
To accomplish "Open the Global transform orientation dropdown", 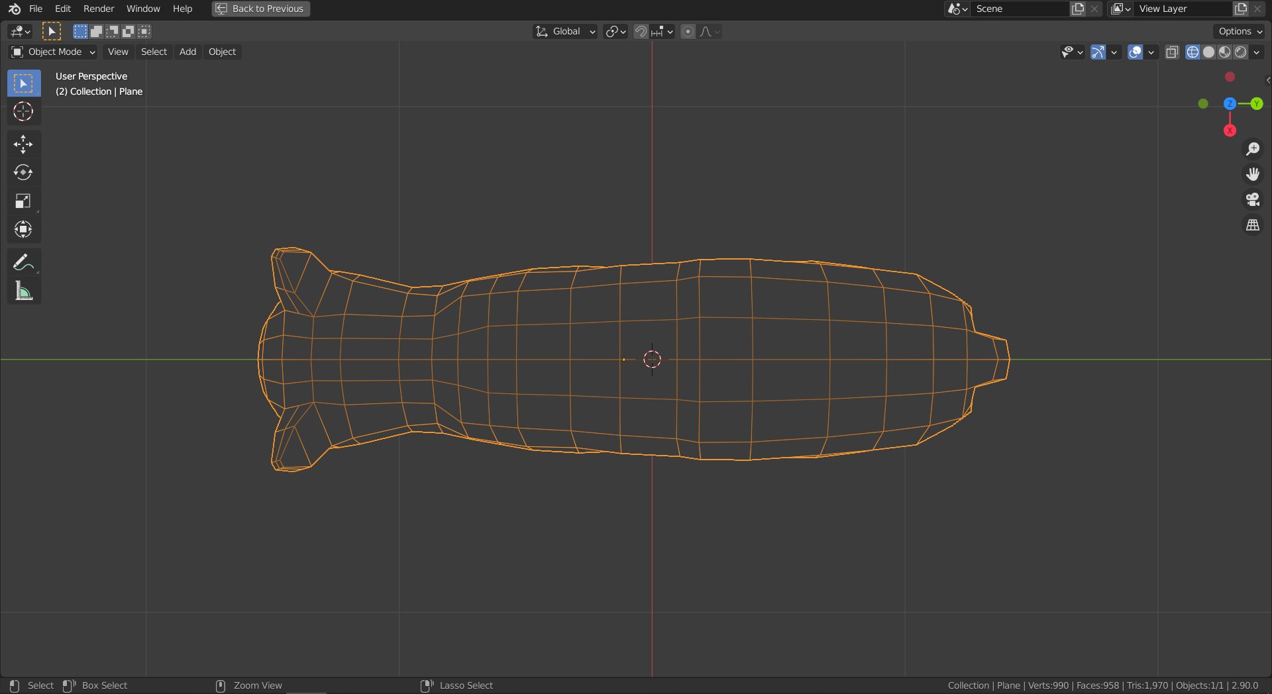I will (x=565, y=31).
